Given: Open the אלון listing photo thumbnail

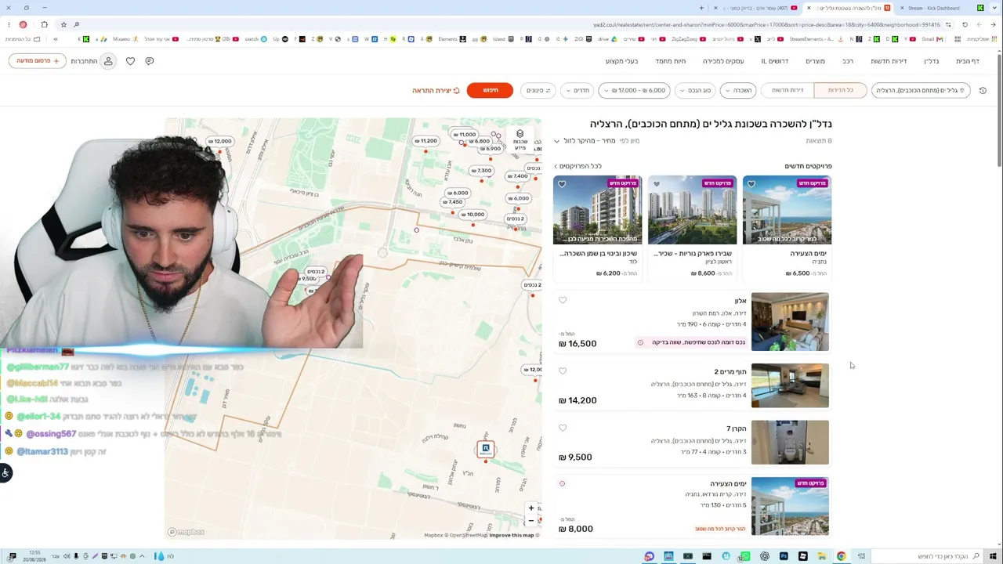Looking at the screenshot, I should point(790,321).
